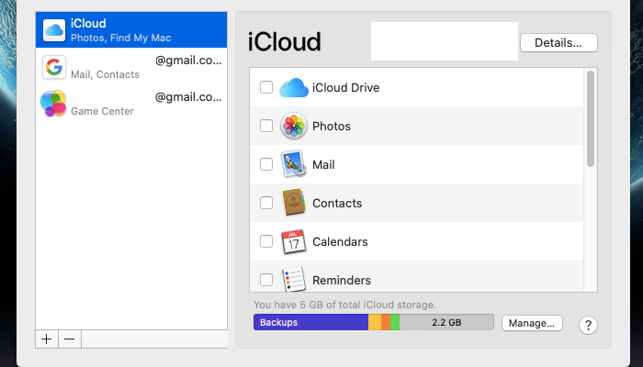
Task: Click the '2.2 GB' free storage text
Action: pos(446,322)
